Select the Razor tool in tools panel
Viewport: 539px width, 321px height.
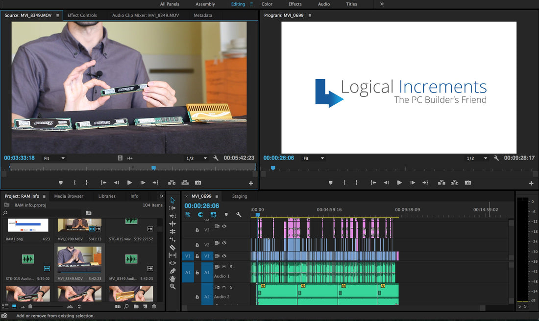click(x=172, y=247)
